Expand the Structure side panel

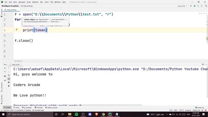pyautogui.click(x=2, y=87)
